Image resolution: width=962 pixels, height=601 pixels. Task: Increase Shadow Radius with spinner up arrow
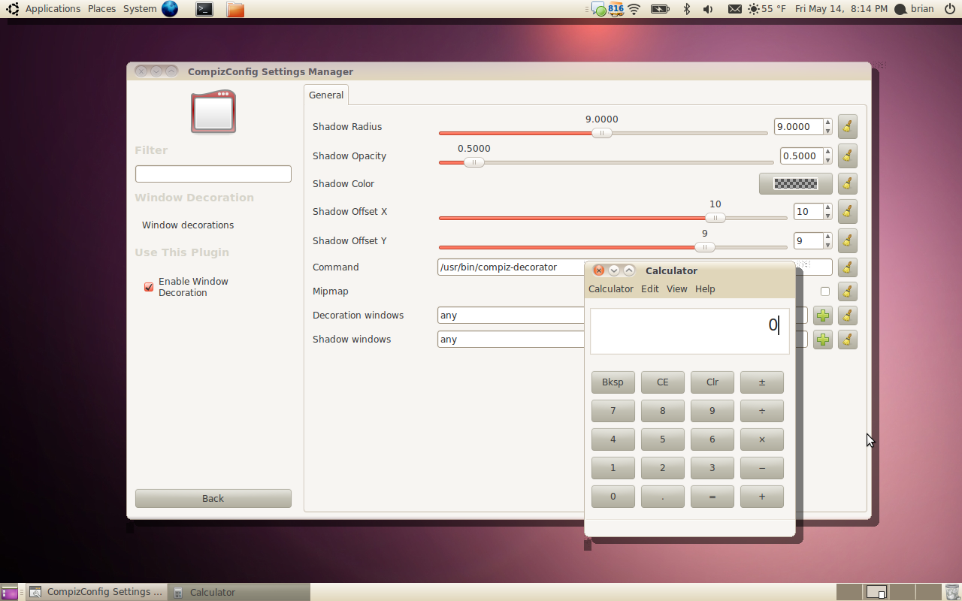827,122
